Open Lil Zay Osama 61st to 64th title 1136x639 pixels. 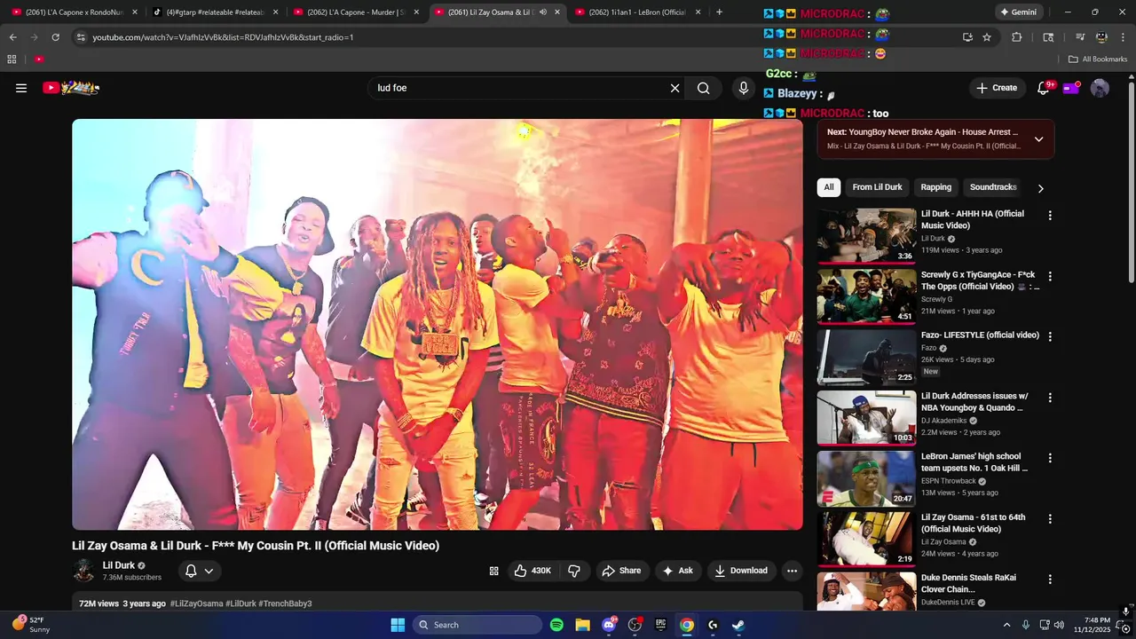coord(973,523)
